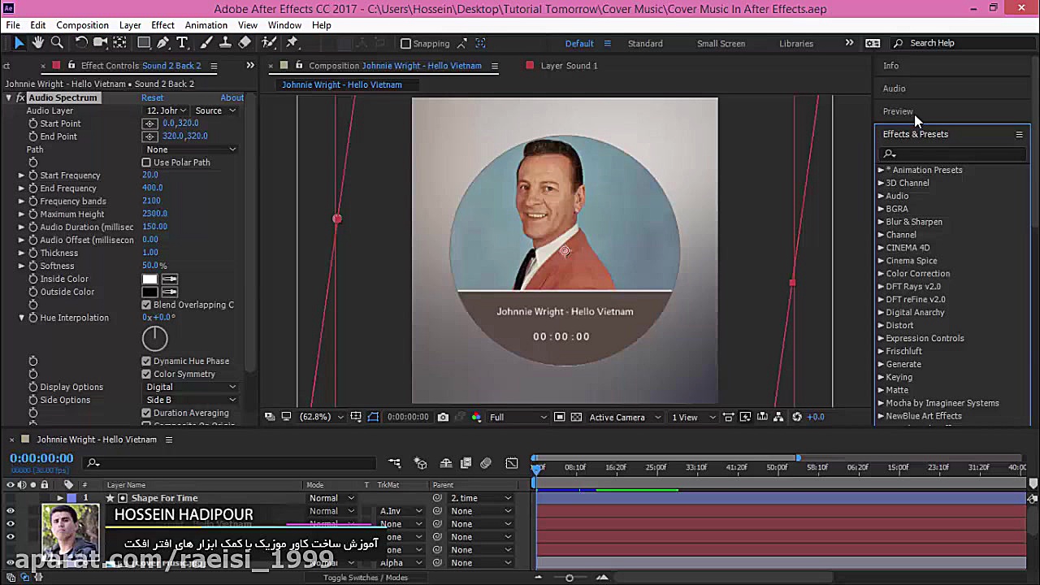The image size is (1040, 585).
Task: Click Toggle Switches / Modes button
Action: pyautogui.click(x=365, y=578)
